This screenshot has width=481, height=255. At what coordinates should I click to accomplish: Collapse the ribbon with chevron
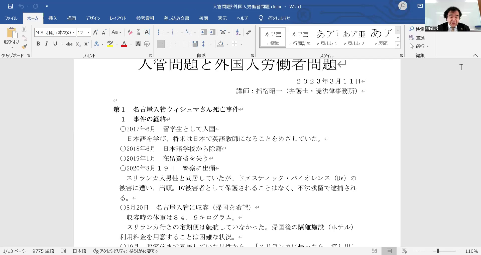(x=475, y=55)
